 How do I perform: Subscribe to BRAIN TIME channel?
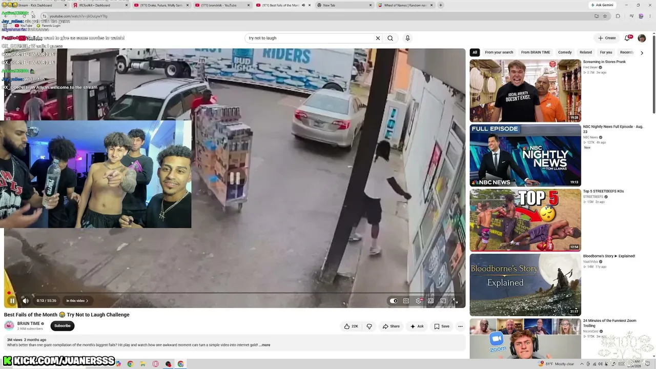(63, 326)
